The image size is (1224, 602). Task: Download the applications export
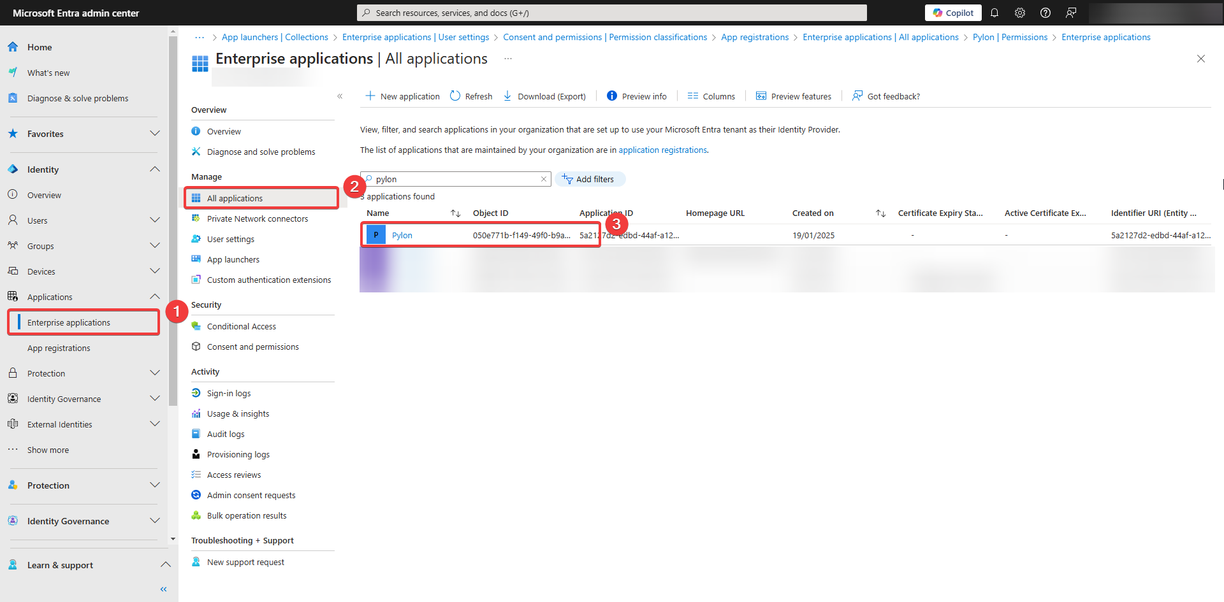[544, 96]
